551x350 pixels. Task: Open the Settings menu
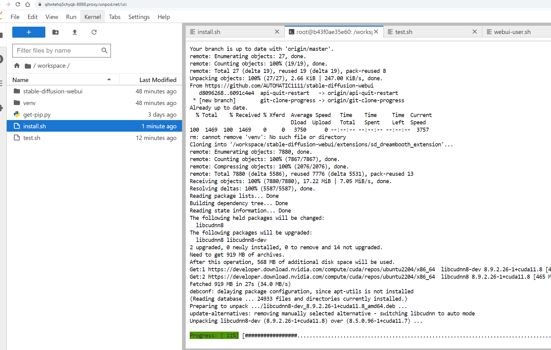(x=139, y=17)
